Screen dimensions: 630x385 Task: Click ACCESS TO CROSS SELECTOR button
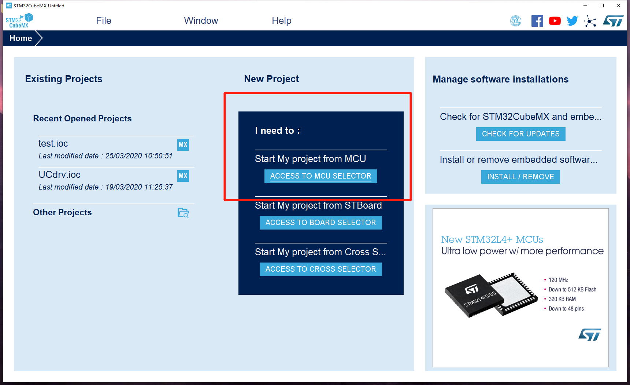[x=321, y=269]
